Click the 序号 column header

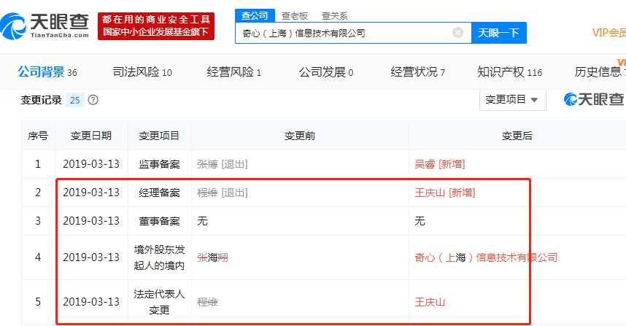pos(38,136)
